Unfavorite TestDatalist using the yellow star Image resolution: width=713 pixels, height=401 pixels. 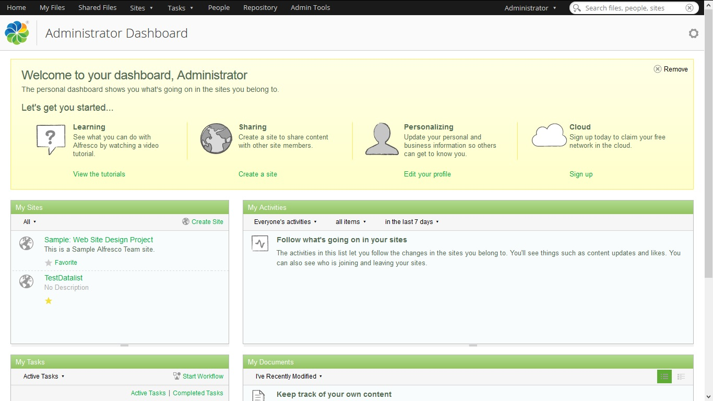tap(49, 301)
